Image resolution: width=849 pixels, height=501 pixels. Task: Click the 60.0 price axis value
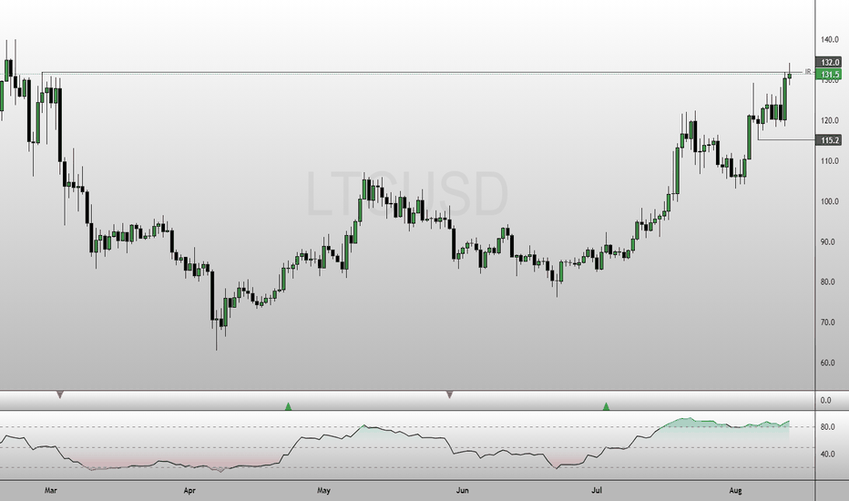(x=828, y=363)
